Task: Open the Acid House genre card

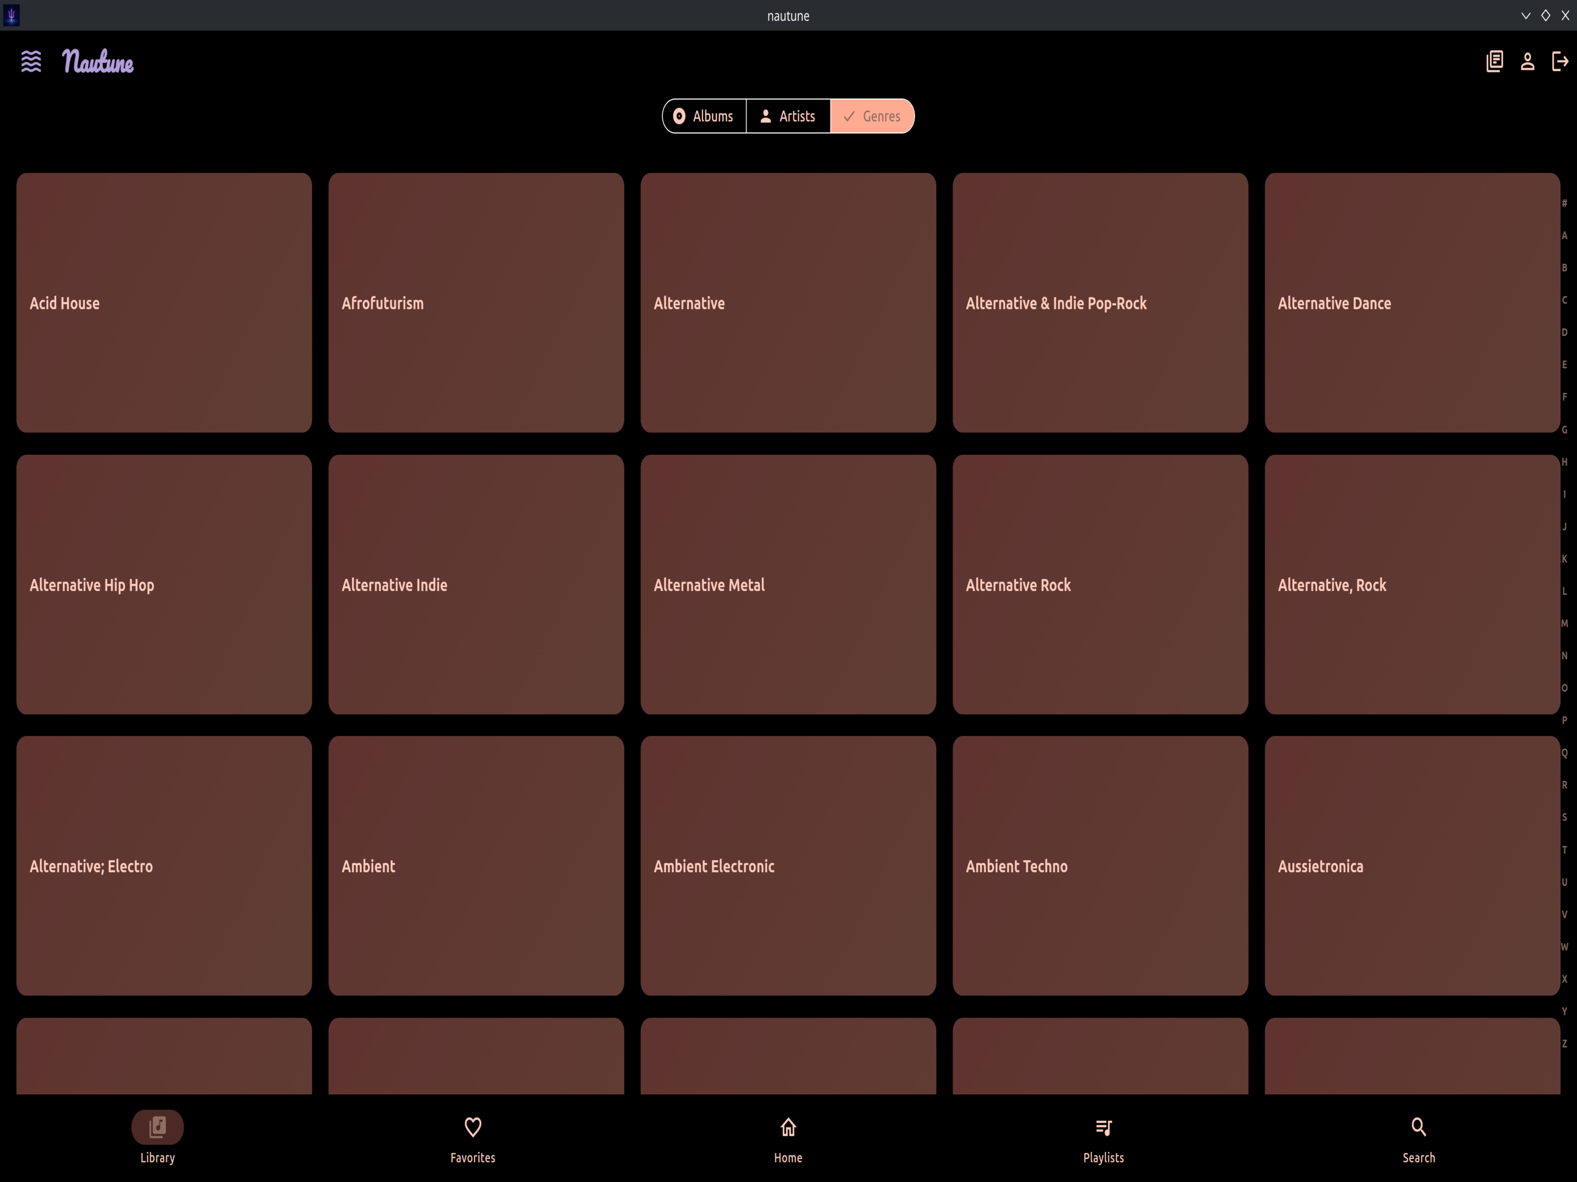Action: pos(164,303)
